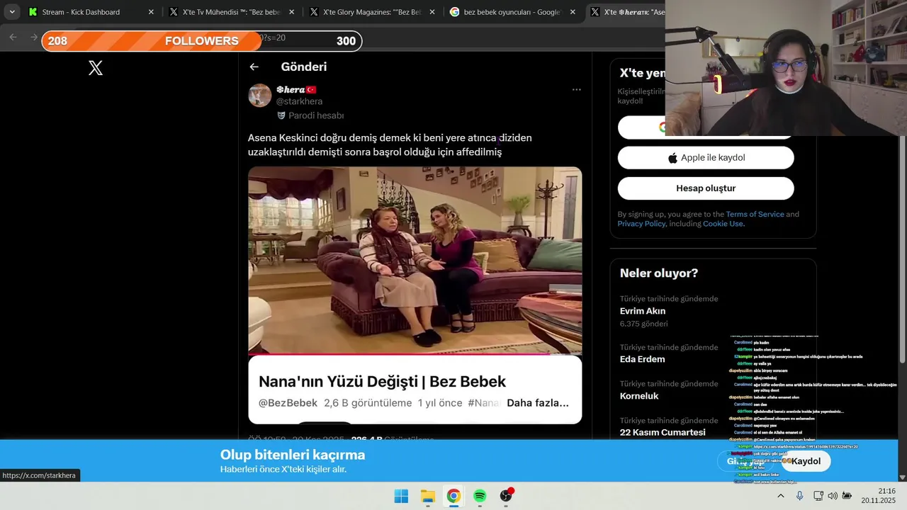This screenshot has width=907, height=510.
Task: Open the 22 Kasım Cumartesi trend
Action: point(663,432)
